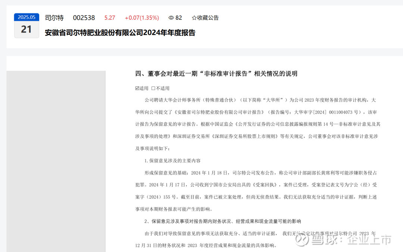Click the eye view-count icon
This screenshot has height=252, width=403.
click(x=171, y=18)
